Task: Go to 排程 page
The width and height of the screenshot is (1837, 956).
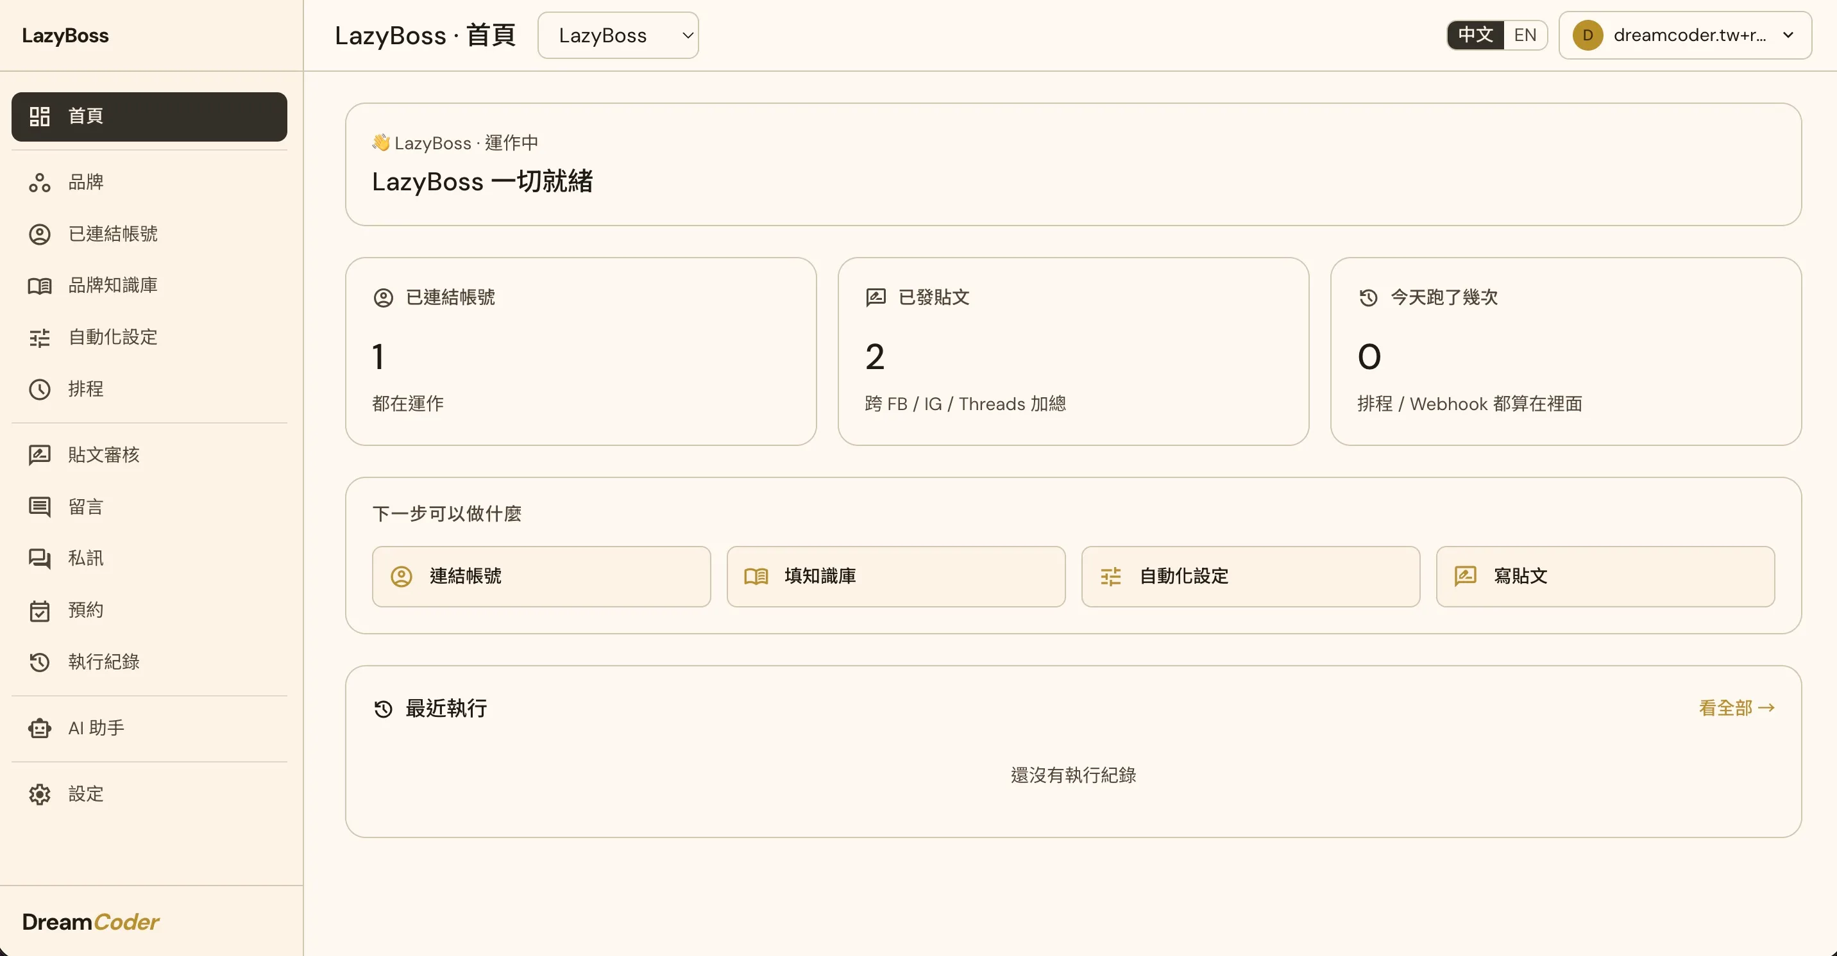Action: (x=149, y=389)
